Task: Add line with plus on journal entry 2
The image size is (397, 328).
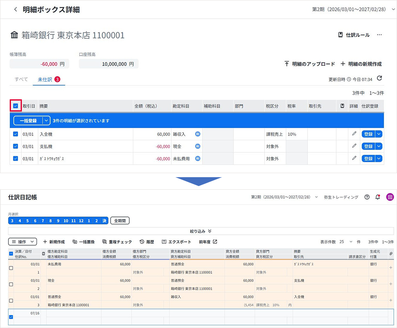Action: pyautogui.click(x=391, y=284)
